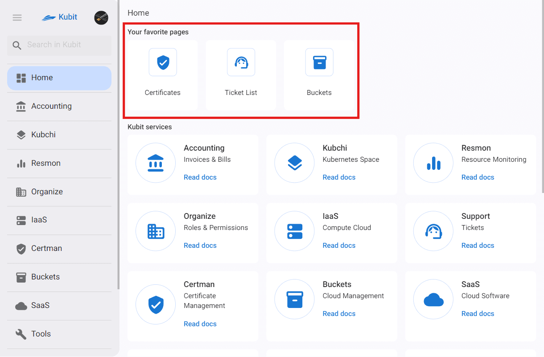Select IaaS in the sidebar
Viewport: 544px width, 357px height.
pyautogui.click(x=59, y=220)
